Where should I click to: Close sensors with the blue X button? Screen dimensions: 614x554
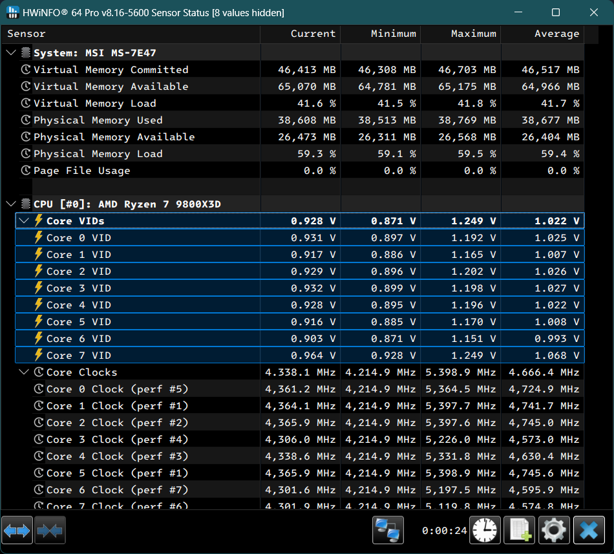[589, 531]
